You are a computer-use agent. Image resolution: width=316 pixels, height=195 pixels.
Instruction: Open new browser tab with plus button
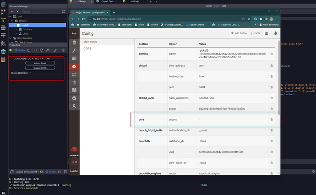pyautogui.click(x=114, y=13)
